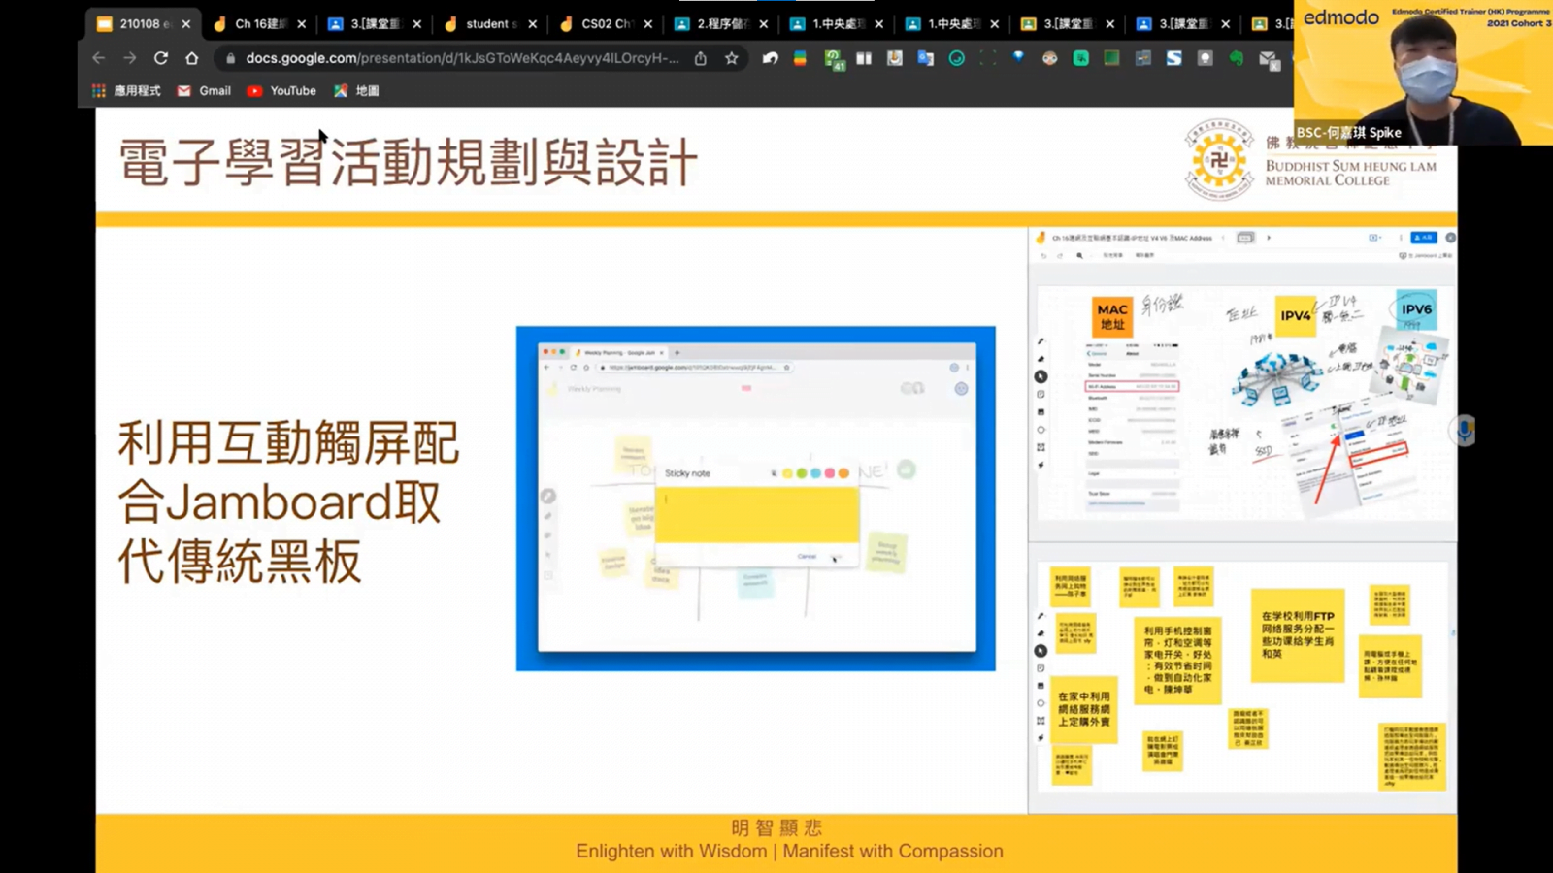This screenshot has height=873, width=1553.
Task: Close the Ch 16建網 tab
Action: tap(302, 24)
